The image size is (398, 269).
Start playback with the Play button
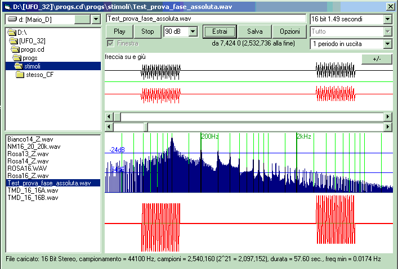pyautogui.click(x=119, y=31)
